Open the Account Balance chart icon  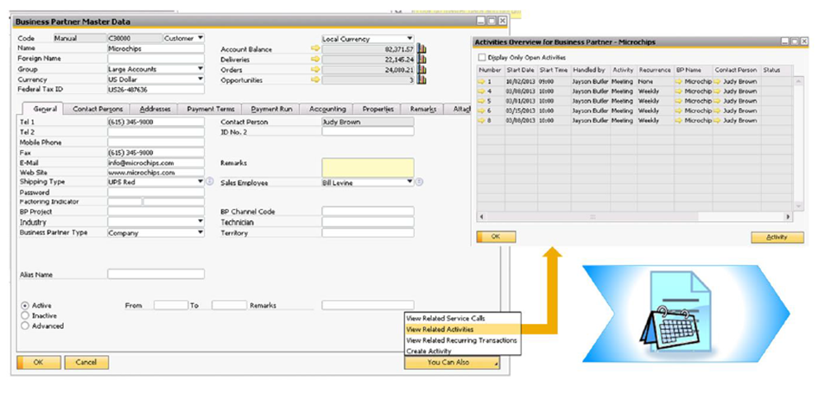click(x=422, y=49)
